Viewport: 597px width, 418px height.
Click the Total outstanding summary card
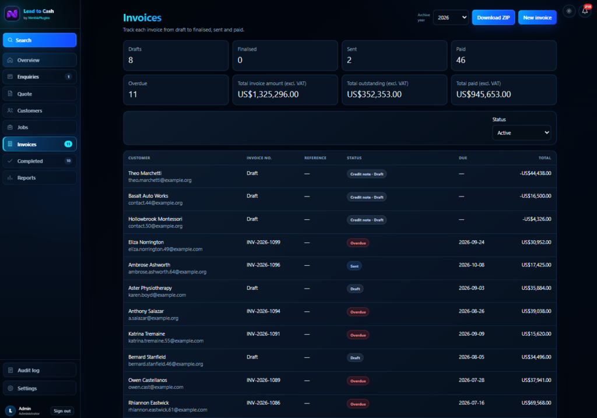tap(395, 90)
